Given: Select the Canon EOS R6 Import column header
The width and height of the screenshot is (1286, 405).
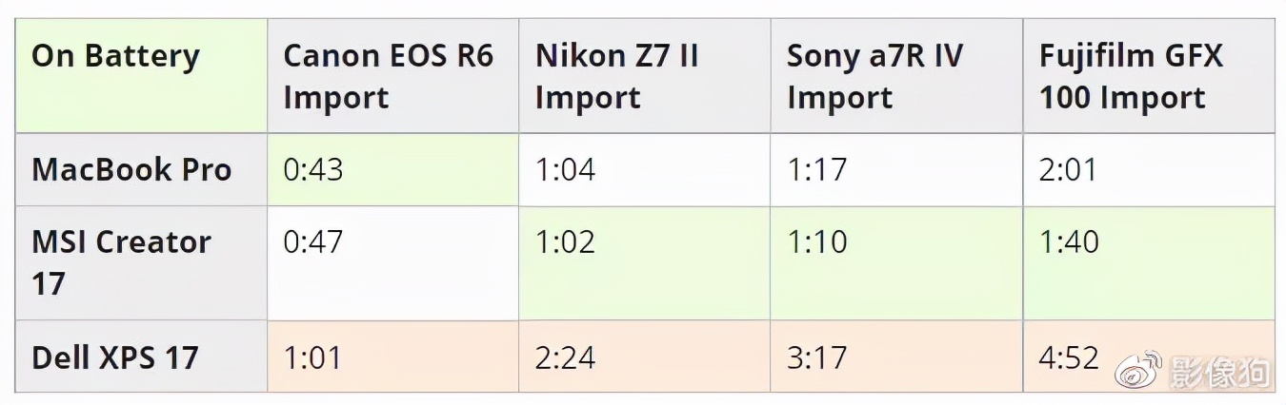Looking at the screenshot, I should point(388,76).
